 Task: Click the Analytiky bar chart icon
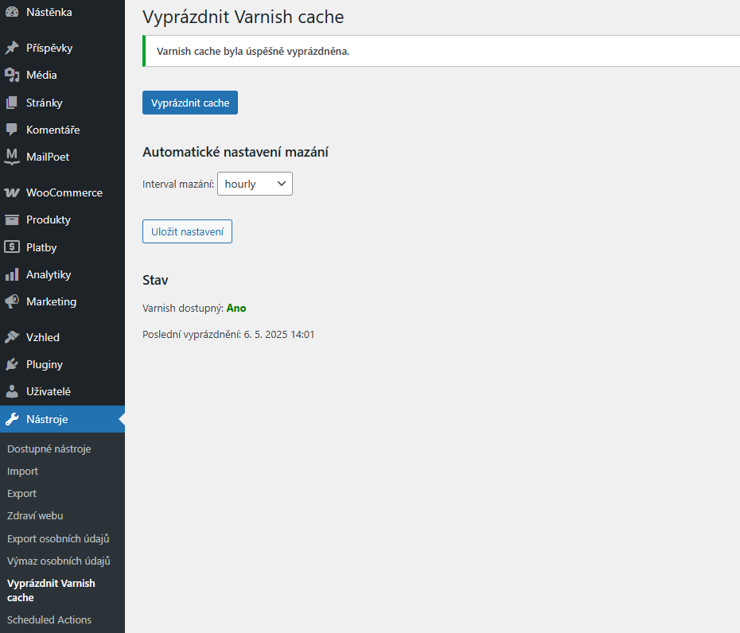click(12, 274)
